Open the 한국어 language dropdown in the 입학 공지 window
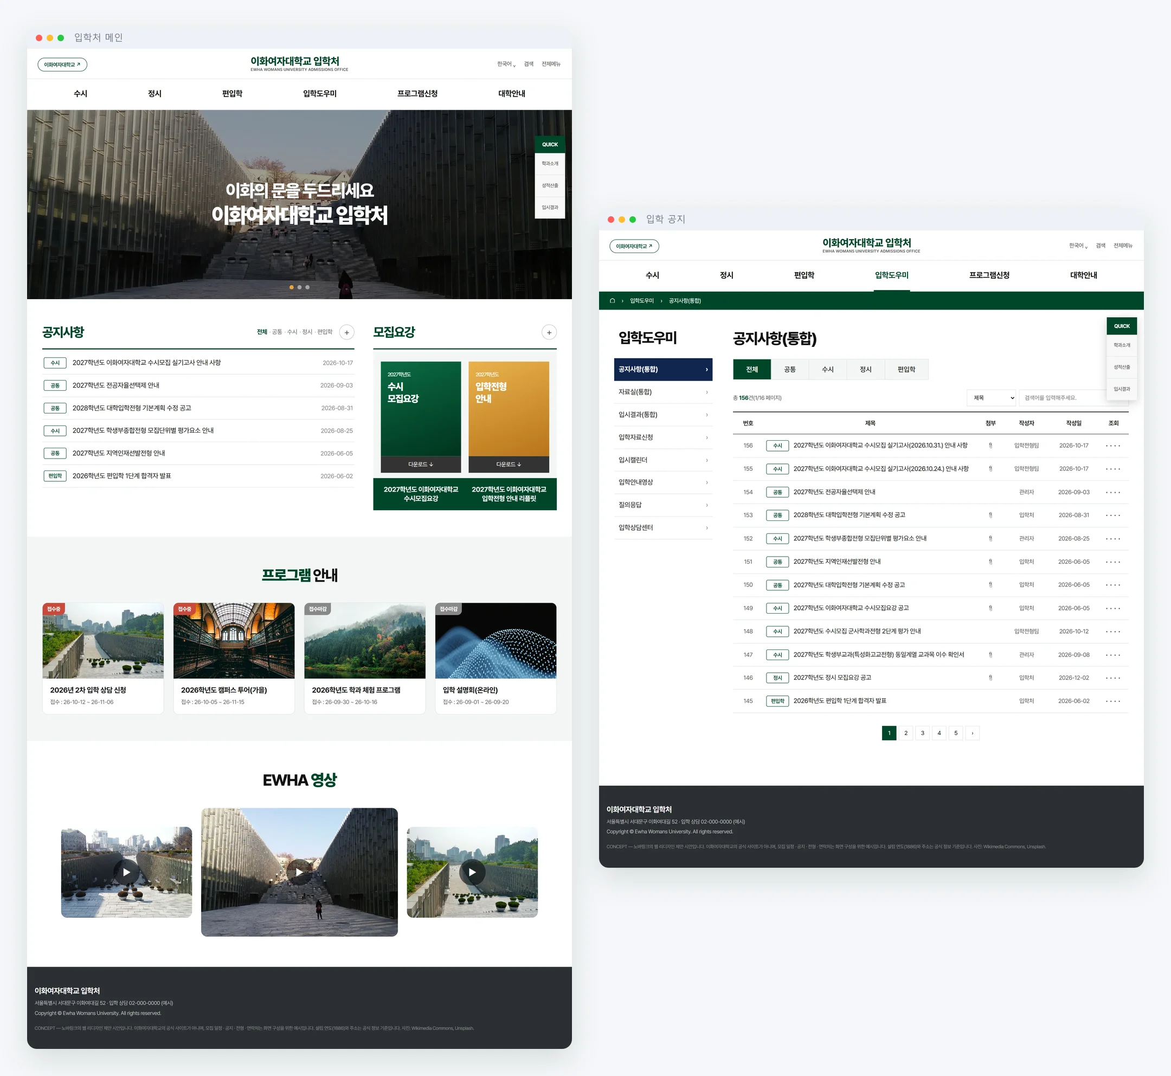Image resolution: width=1171 pixels, height=1076 pixels. point(1078,246)
